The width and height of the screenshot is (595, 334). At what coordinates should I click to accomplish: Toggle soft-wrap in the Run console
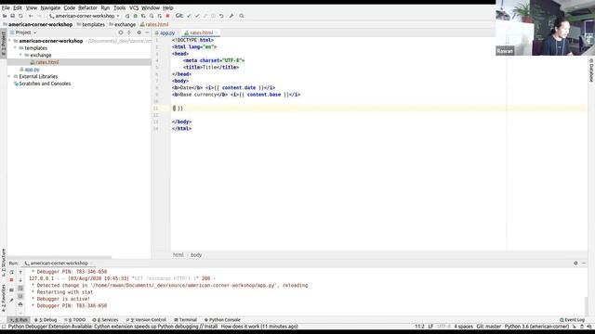[20, 289]
